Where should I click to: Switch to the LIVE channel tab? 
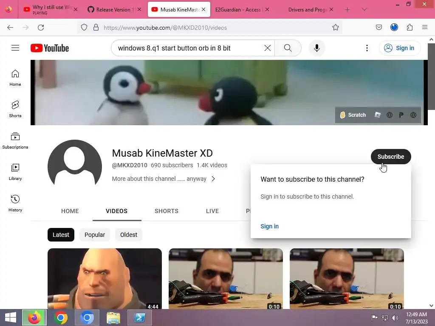(212, 211)
